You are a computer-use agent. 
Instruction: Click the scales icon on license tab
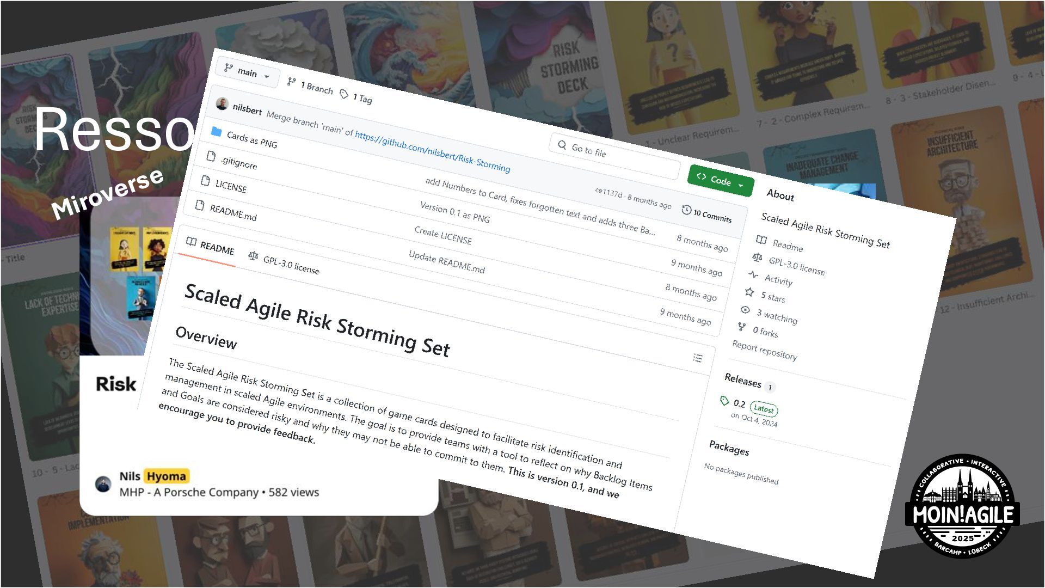[x=253, y=255]
